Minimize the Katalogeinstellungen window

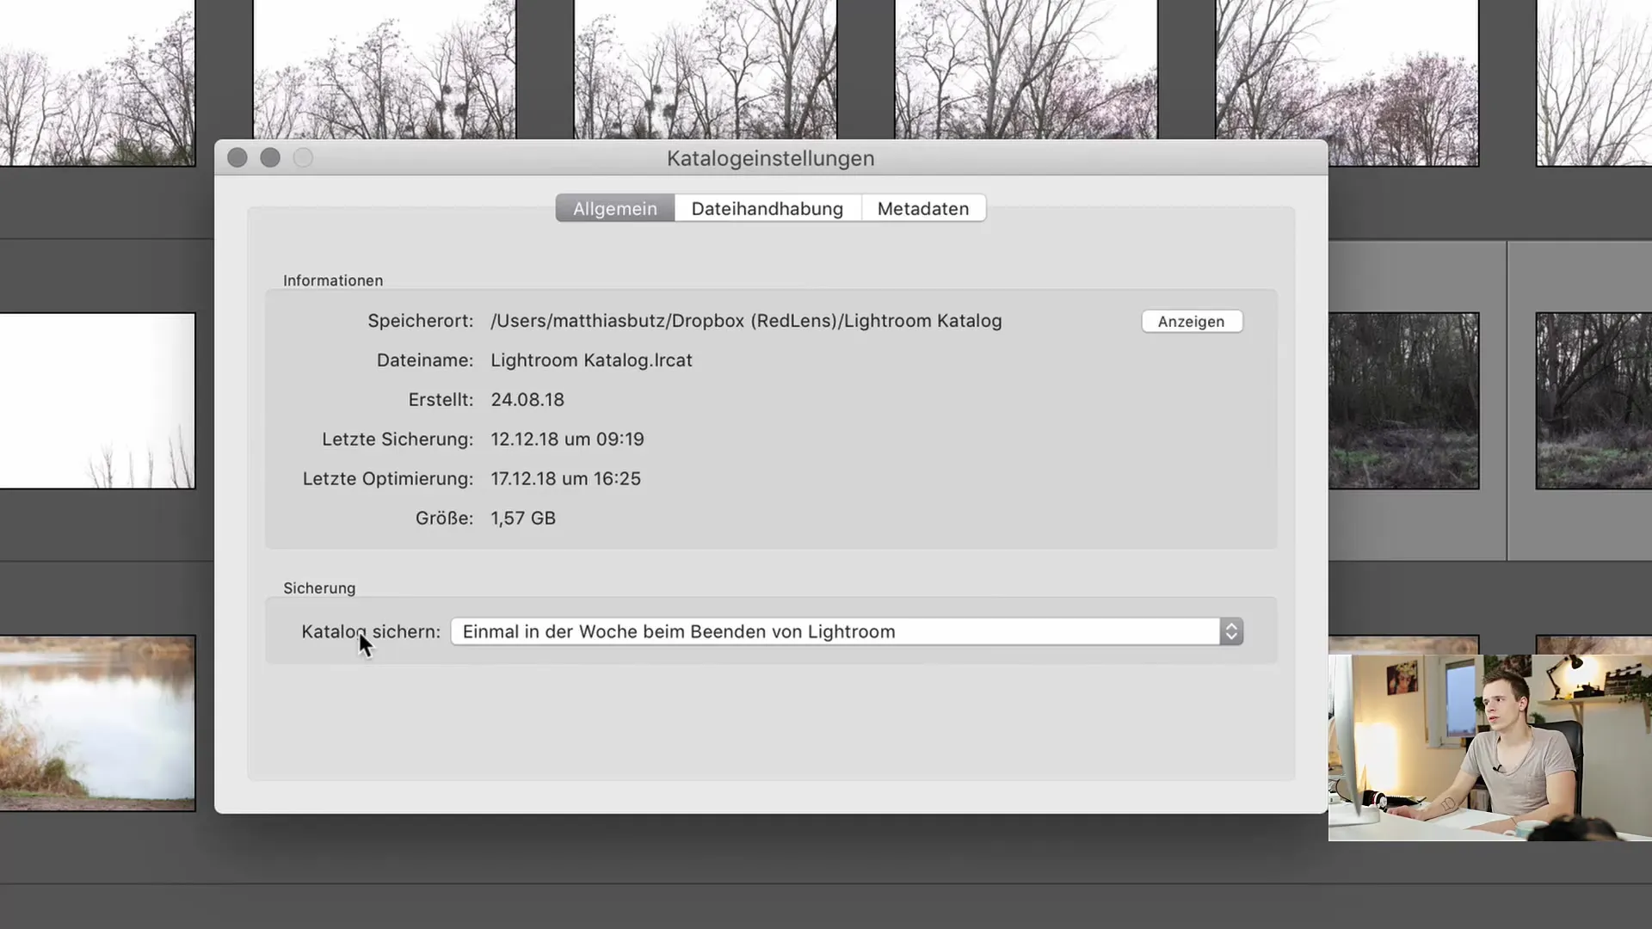[x=270, y=157]
